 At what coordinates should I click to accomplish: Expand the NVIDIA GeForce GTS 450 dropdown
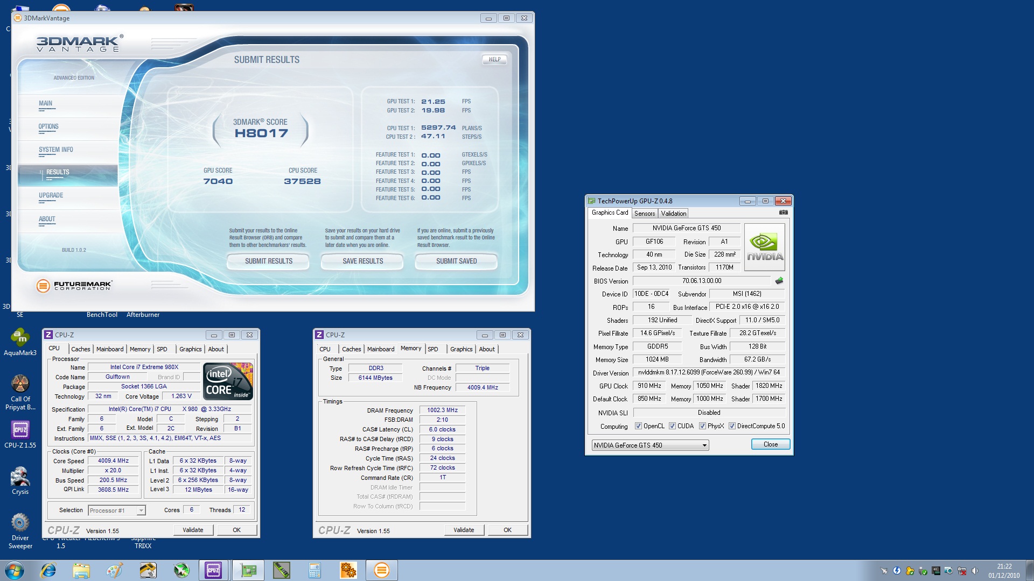point(704,445)
